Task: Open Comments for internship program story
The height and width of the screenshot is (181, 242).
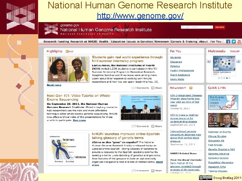Action: point(140,88)
